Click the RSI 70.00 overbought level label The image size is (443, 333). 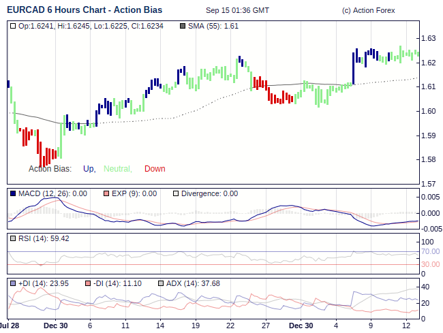[430, 251]
